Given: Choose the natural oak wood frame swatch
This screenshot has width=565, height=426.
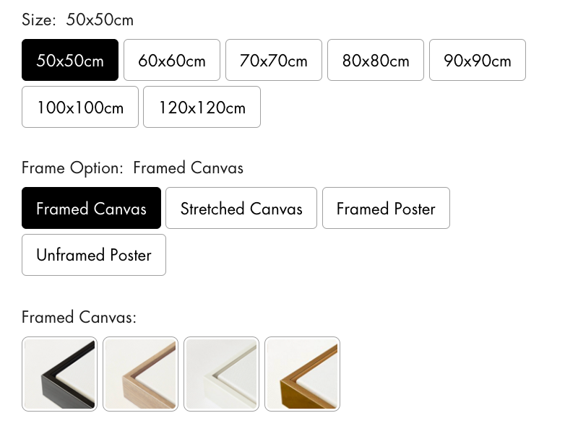Looking at the screenshot, I should [140, 374].
